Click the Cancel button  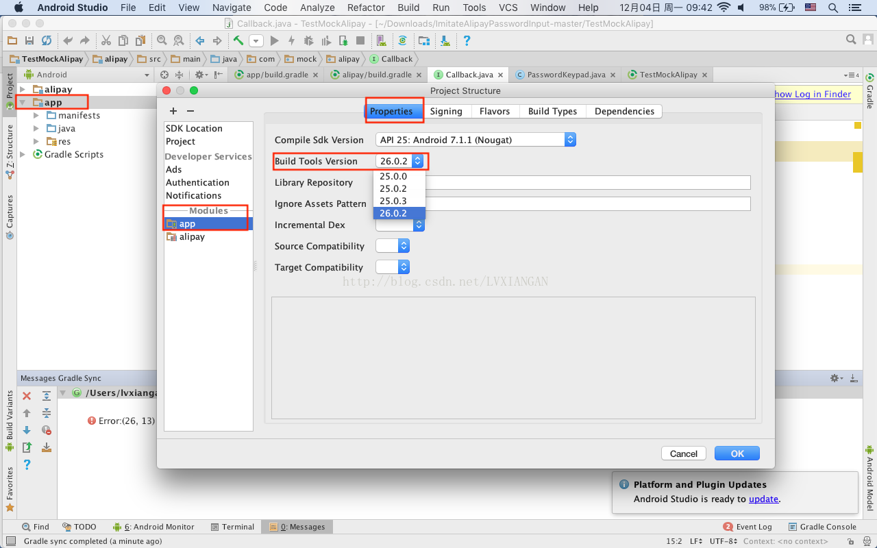pyautogui.click(x=684, y=453)
